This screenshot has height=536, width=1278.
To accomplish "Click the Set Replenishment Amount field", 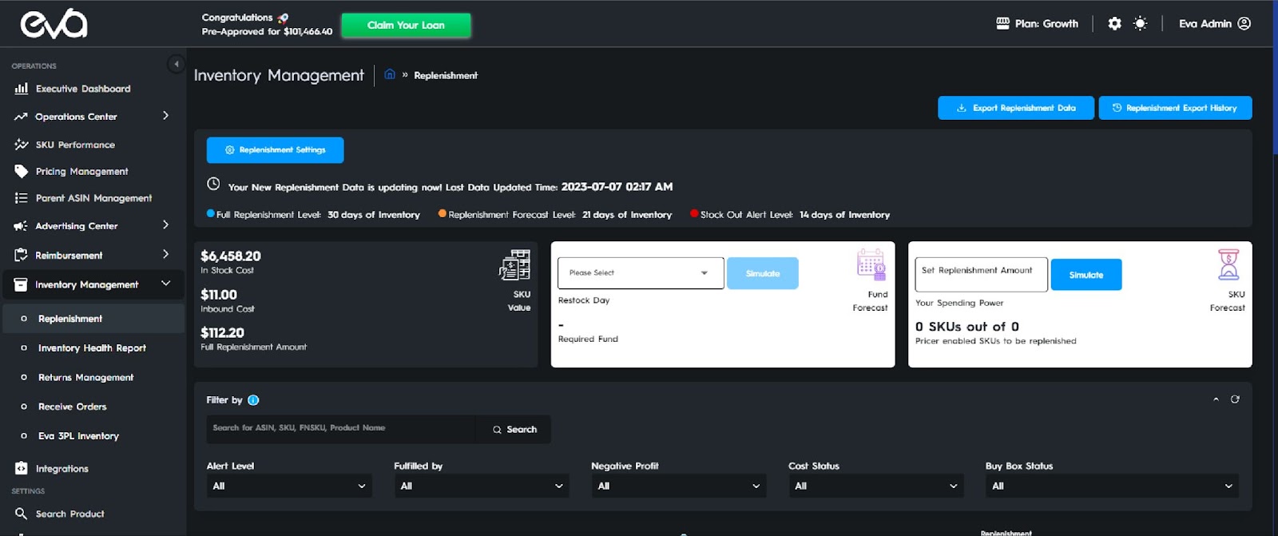I will (981, 275).
